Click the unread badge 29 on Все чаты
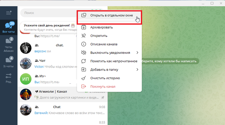The width and height of the screenshot is (225, 125). (12, 23)
